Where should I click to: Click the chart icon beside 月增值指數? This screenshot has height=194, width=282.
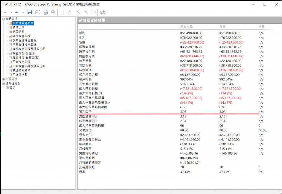pos(10,75)
